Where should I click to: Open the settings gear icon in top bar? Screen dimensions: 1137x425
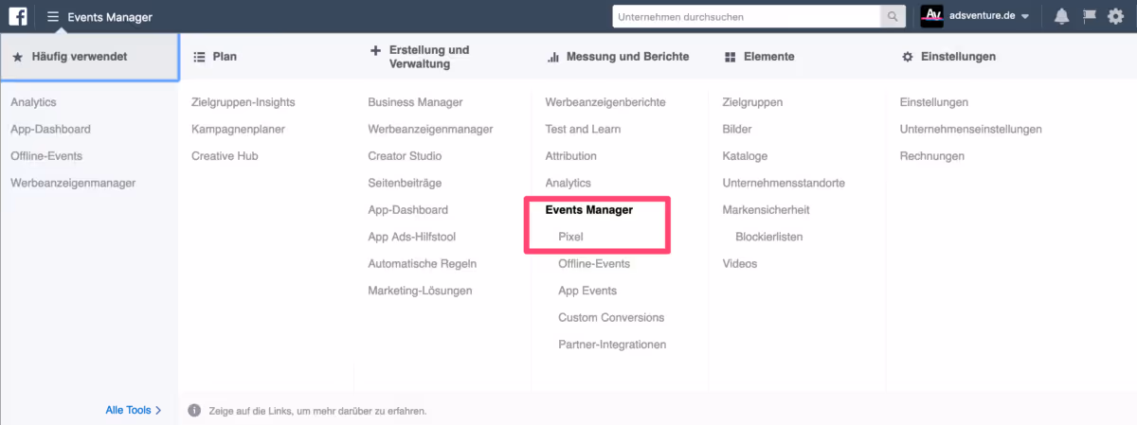[x=1116, y=17]
